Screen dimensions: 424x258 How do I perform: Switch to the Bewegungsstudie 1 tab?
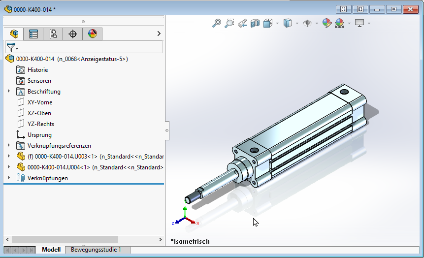click(96, 250)
